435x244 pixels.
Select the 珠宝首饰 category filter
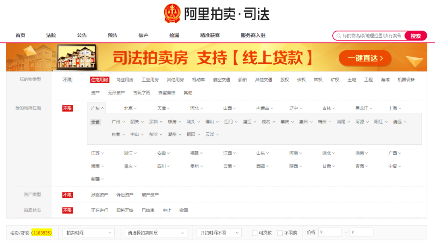pyautogui.click(x=167, y=93)
